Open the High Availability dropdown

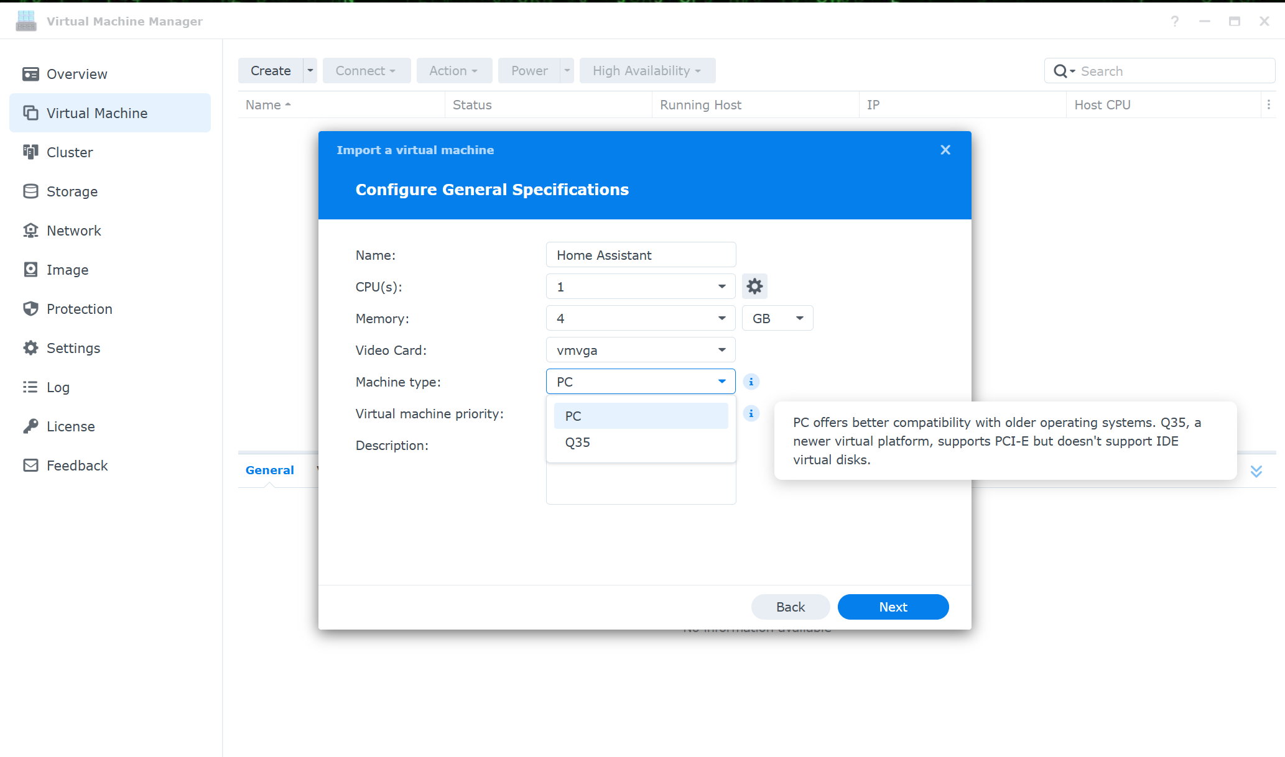pos(647,71)
